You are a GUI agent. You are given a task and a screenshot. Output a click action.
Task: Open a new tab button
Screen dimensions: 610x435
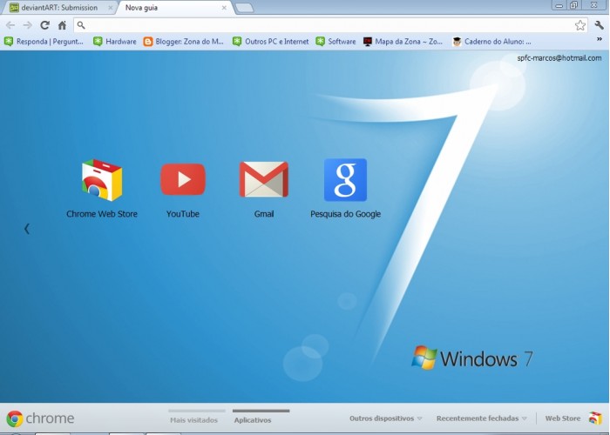click(244, 8)
